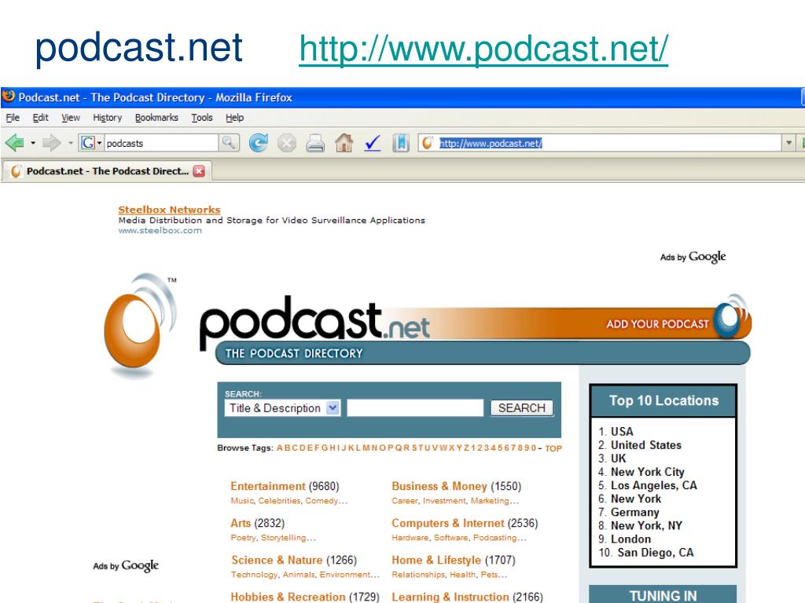The height and width of the screenshot is (603, 805).
Task: Open the Entertainment category link
Action: (268, 486)
